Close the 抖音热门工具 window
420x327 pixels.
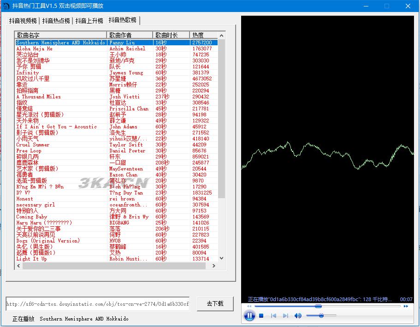coord(408,6)
